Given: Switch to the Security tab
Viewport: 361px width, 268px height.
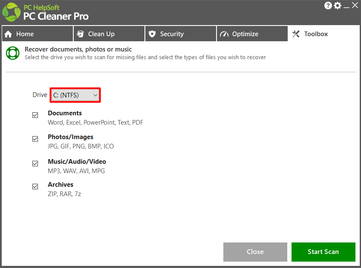Looking at the screenshot, I should click(x=181, y=34).
